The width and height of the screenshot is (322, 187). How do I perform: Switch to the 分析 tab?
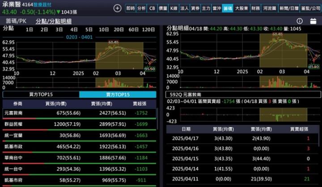(x=141, y=8)
